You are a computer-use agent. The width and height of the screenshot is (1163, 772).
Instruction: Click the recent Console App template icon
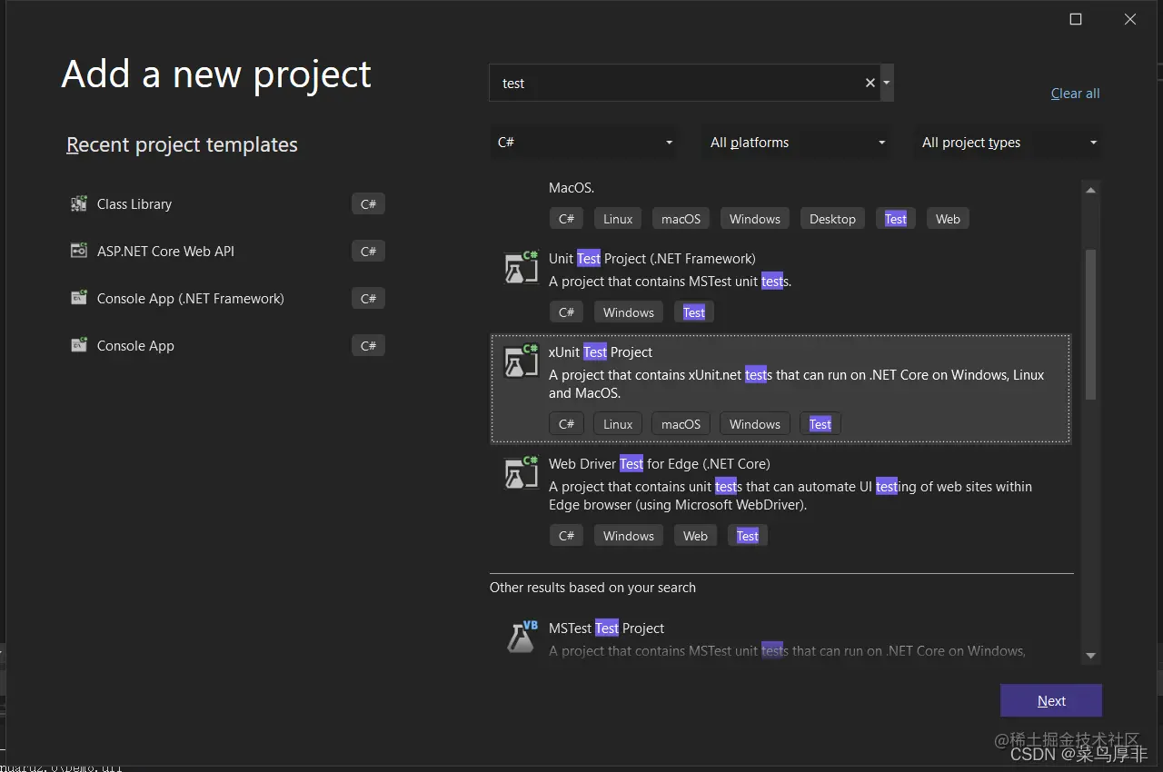[79, 346]
